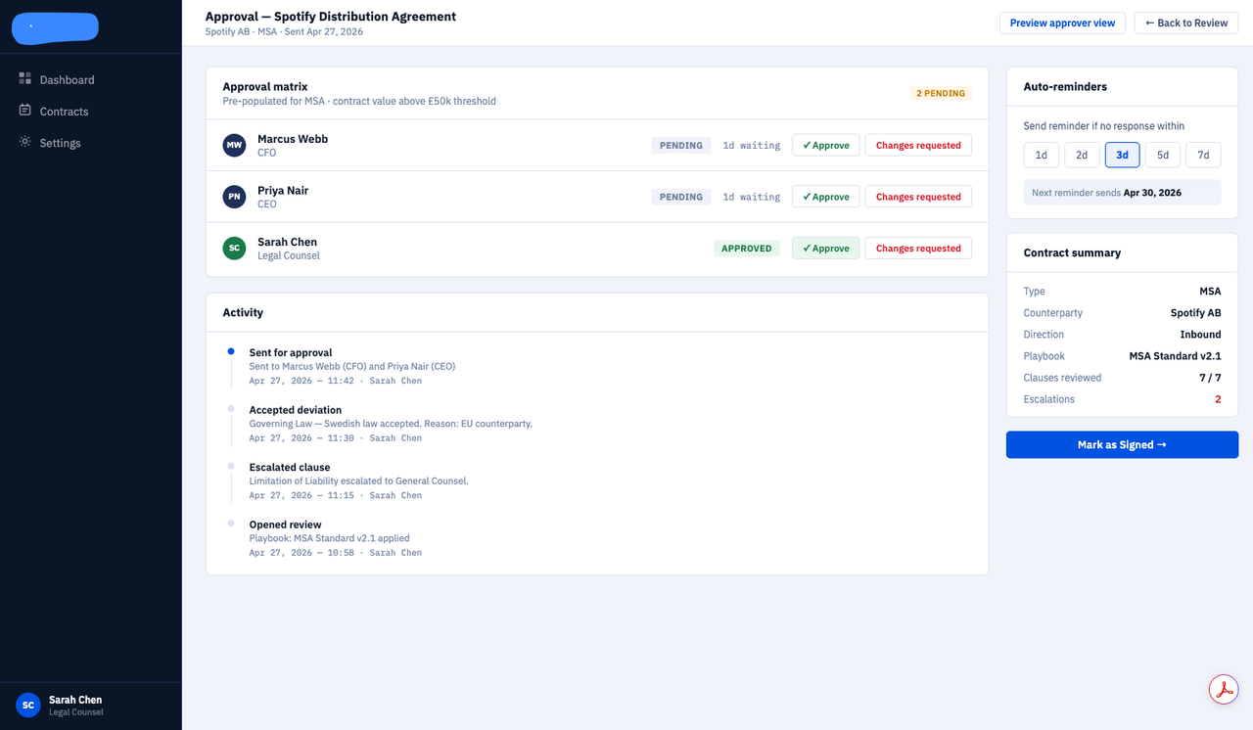Select the 3d reminder option
This screenshot has width=1253, height=730.
pos(1123,155)
